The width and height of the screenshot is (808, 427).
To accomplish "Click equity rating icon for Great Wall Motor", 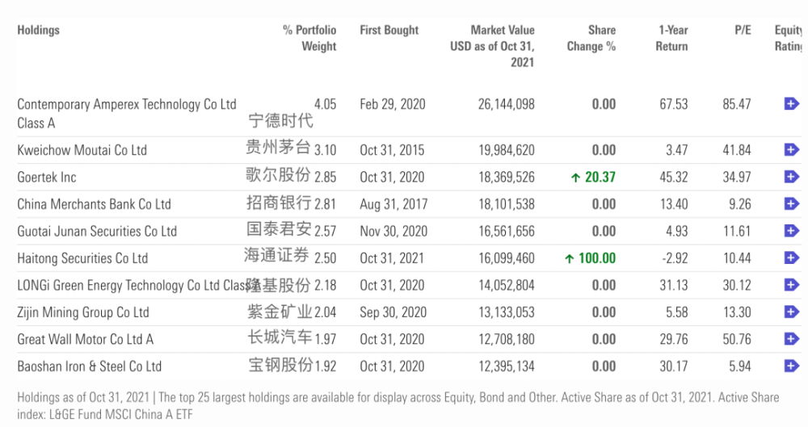I will [x=791, y=339].
